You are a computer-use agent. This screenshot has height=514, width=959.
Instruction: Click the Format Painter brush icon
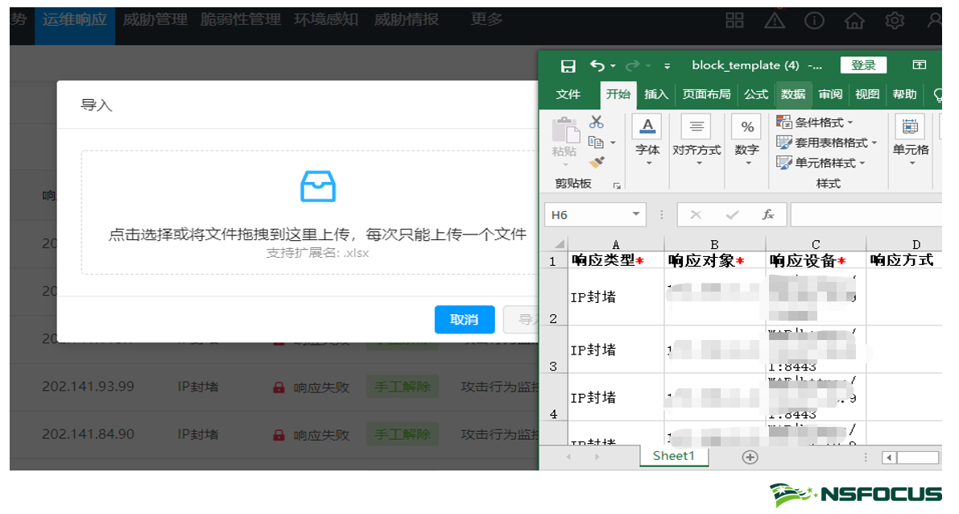click(597, 162)
